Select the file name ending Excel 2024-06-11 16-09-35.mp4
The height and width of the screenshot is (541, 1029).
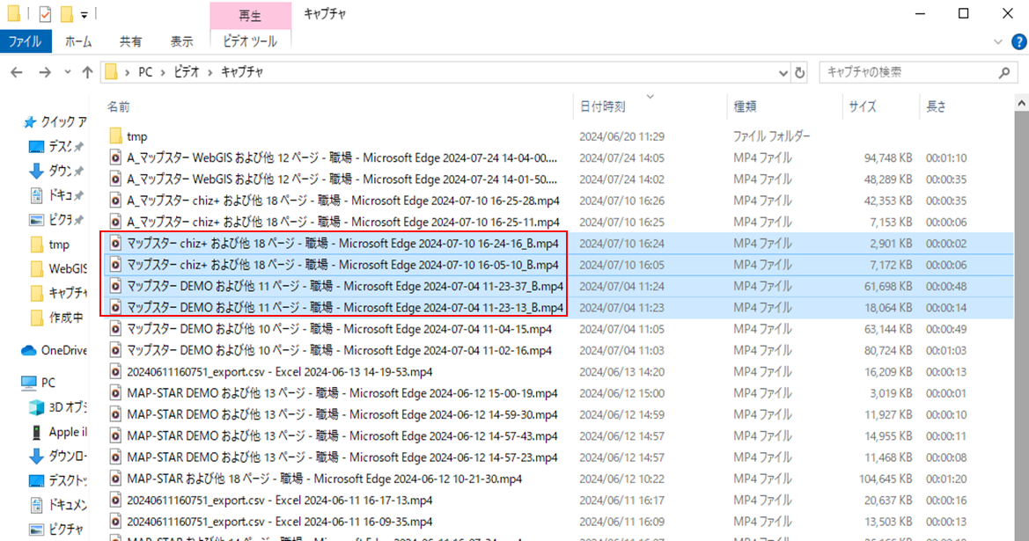point(280,522)
